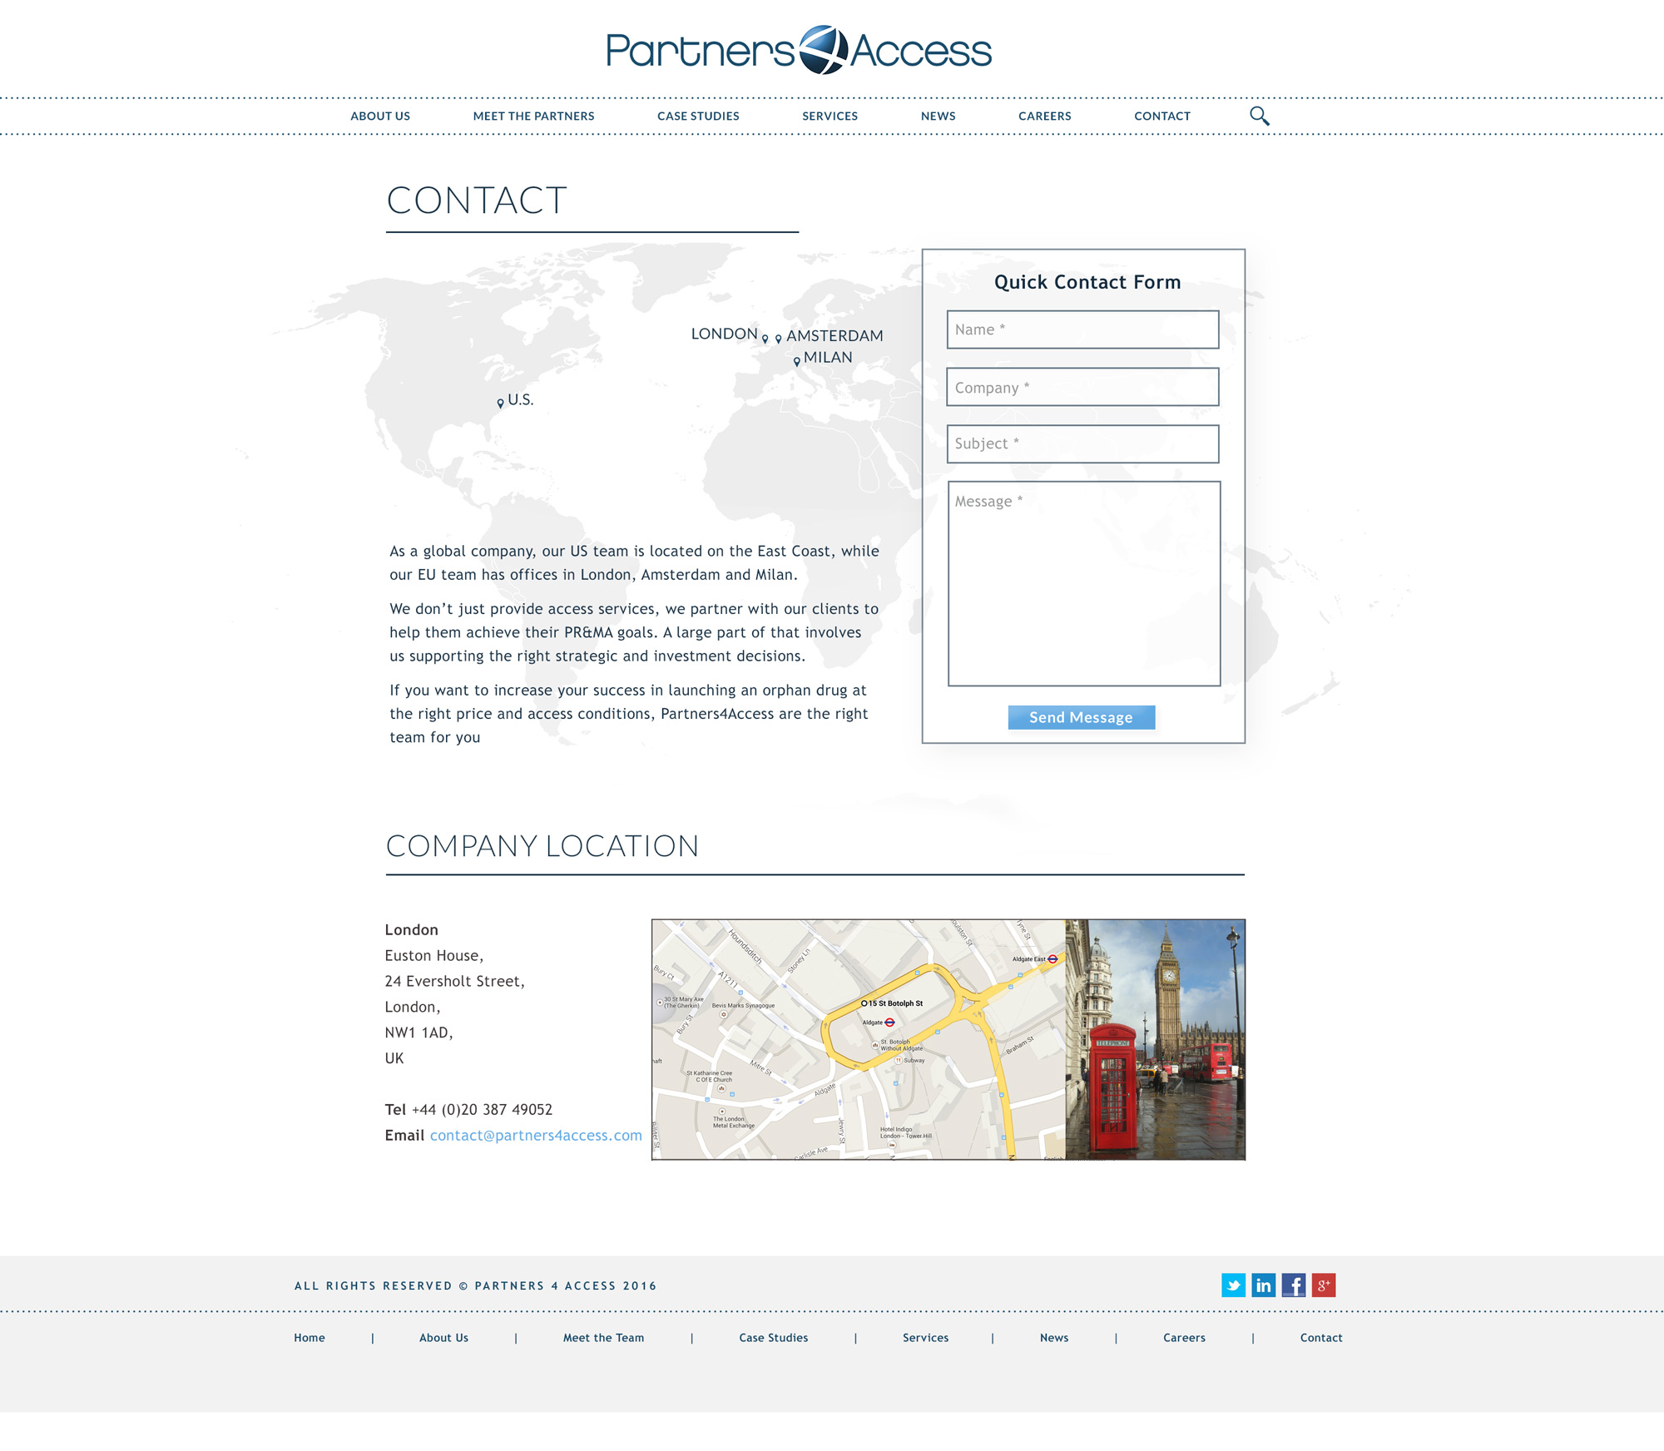Open the Services footer link
This screenshot has height=1451, width=1664.
click(x=925, y=1337)
